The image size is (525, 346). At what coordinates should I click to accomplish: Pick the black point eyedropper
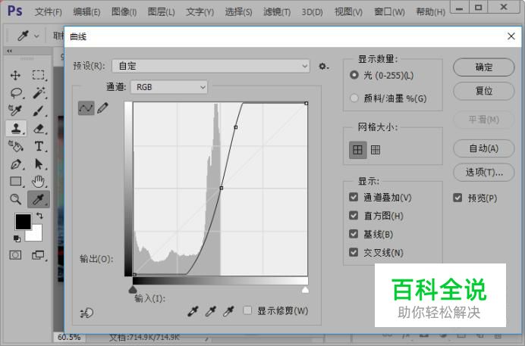click(193, 311)
